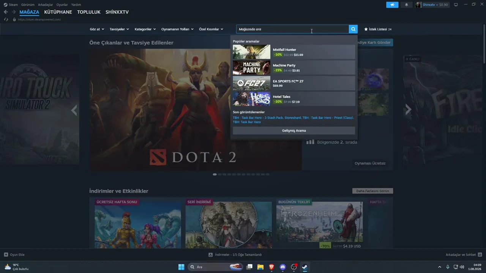
Task: Select the first carousel page dot
Action: (215, 174)
